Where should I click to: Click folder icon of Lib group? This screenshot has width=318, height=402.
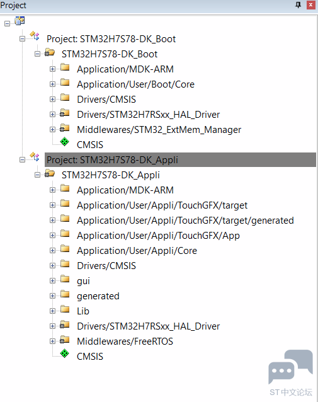[65, 309]
